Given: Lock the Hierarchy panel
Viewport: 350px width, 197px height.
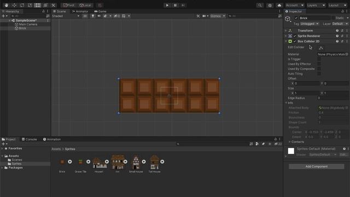Looking at the screenshot, I should tap(43, 11).
